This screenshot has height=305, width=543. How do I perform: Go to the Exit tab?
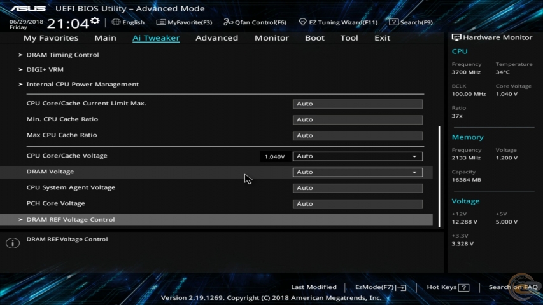tap(382, 38)
